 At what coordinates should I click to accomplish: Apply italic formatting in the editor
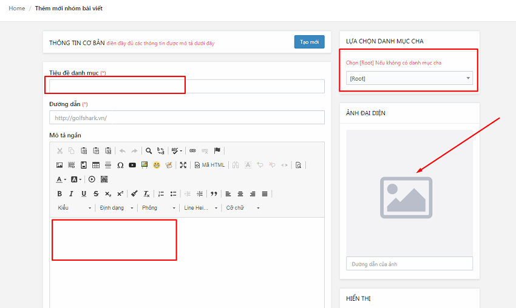point(72,194)
